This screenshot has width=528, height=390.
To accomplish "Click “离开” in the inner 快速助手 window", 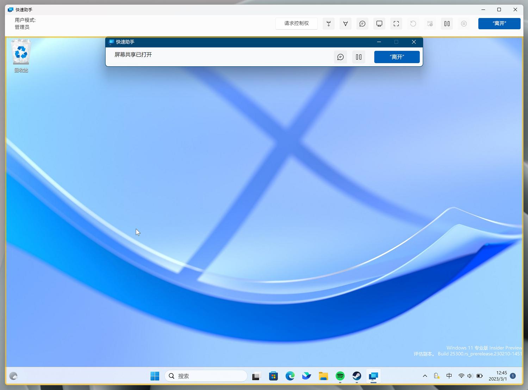I will (397, 57).
